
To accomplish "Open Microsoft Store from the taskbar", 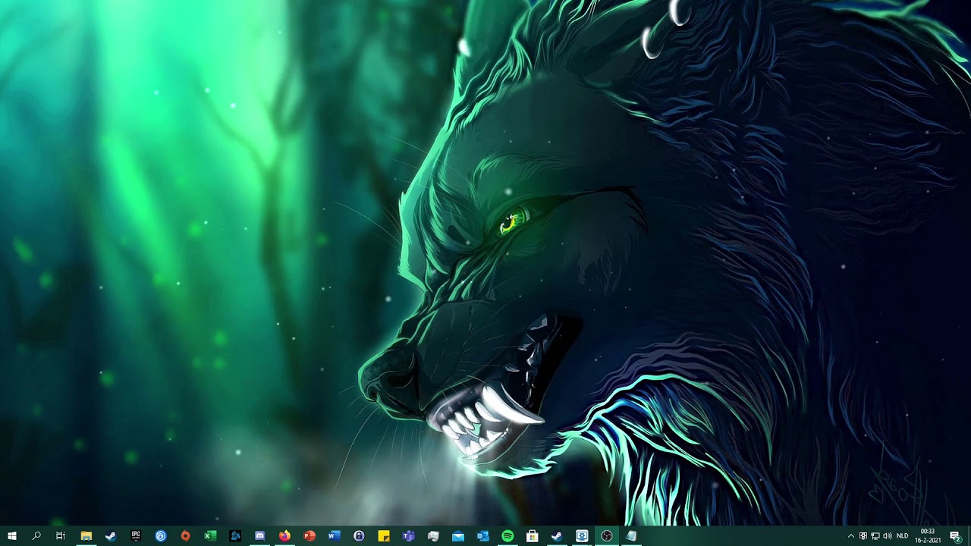I will click(x=533, y=536).
